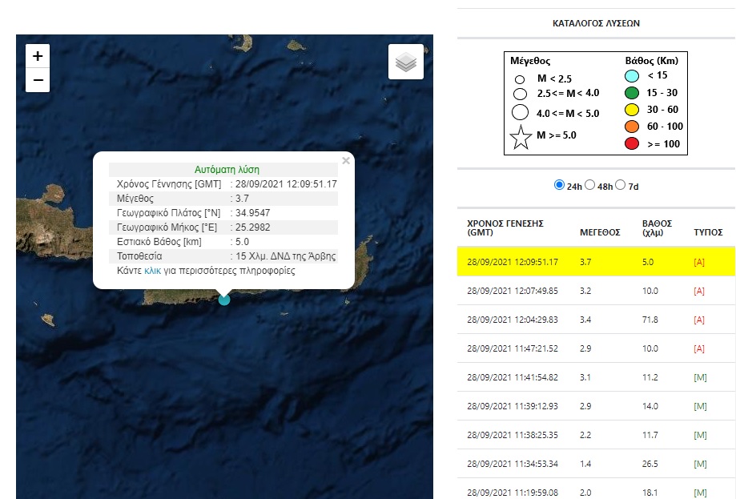
Task: Open the 'κλικ' link for more information
Action: 152,271
